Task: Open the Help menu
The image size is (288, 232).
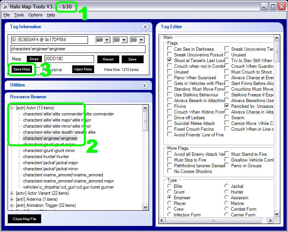Action: click(51, 15)
